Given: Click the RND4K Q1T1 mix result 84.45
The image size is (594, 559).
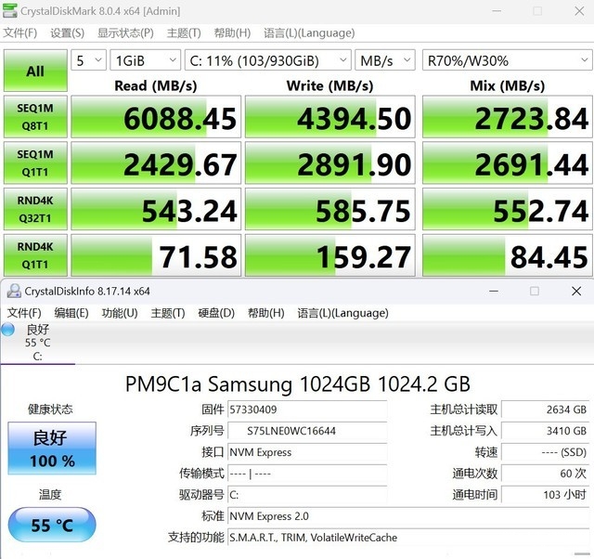Looking at the screenshot, I should (x=508, y=255).
